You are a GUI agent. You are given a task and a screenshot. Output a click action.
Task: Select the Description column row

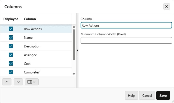tap(36, 46)
